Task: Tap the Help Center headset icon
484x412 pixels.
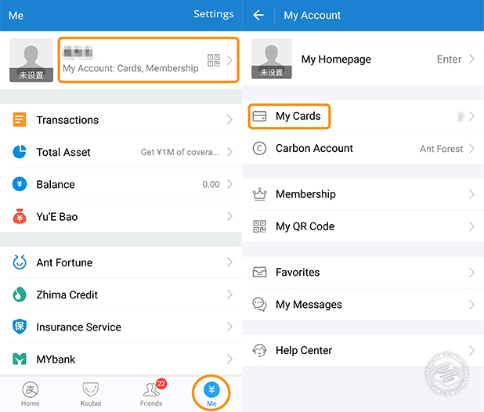Action: 260,350
